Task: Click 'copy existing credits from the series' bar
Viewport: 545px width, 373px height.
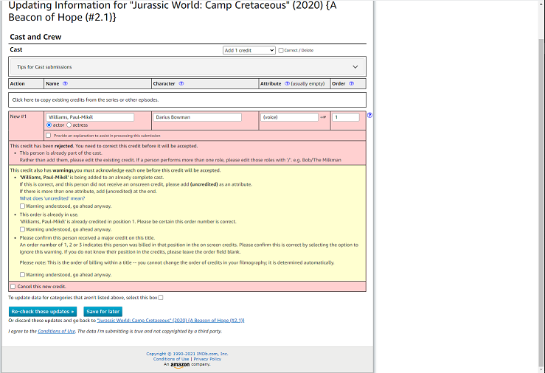Action: (x=187, y=100)
